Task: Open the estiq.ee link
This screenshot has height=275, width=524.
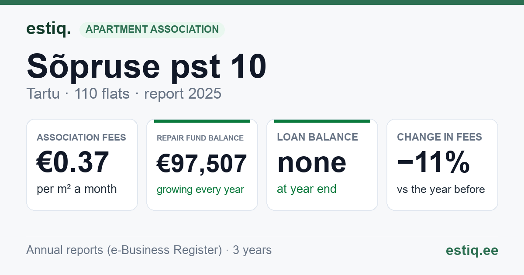Action: click(x=472, y=250)
